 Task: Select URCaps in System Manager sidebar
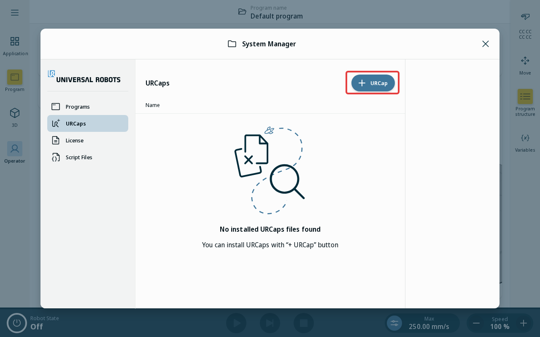(88, 123)
